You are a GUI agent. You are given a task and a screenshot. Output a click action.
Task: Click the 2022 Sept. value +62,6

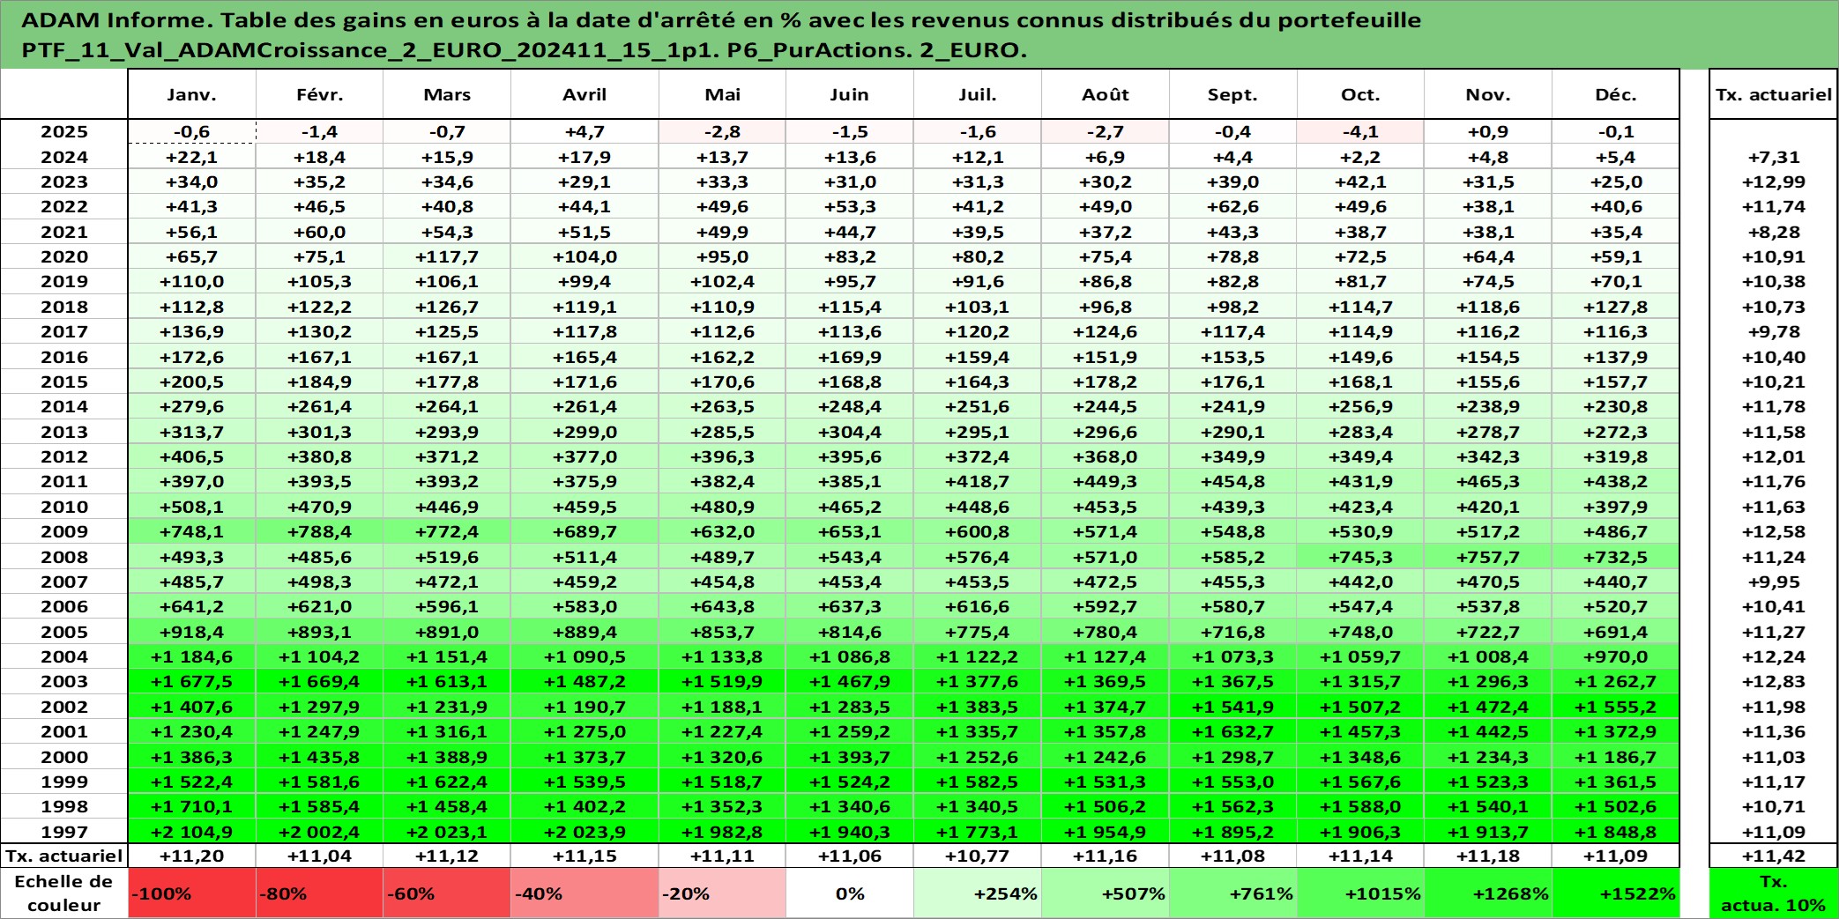[x=1233, y=206]
